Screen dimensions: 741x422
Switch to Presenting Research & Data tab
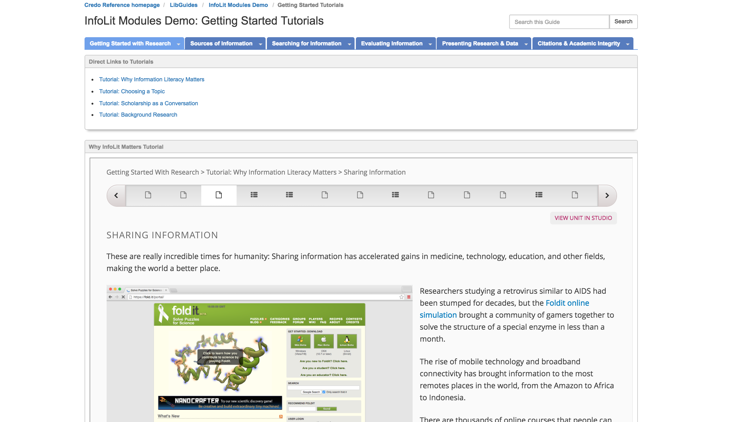480,43
